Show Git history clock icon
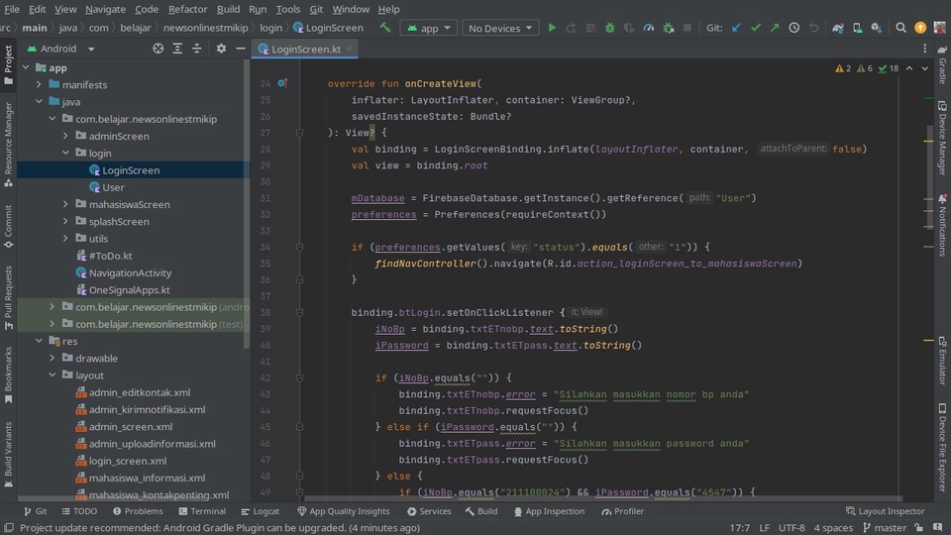Image resolution: width=951 pixels, height=535 pixels. pos(794,28)
